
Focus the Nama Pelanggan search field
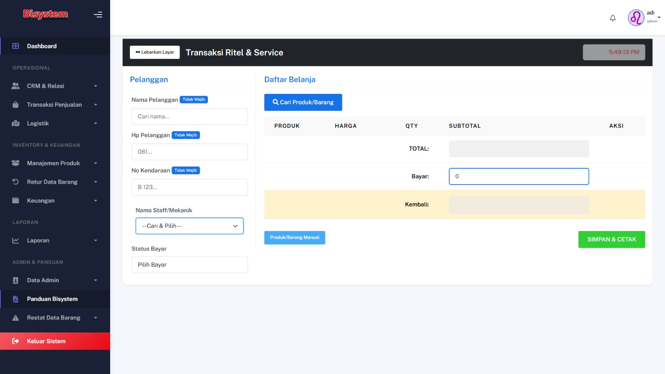[x=190, y=116]
